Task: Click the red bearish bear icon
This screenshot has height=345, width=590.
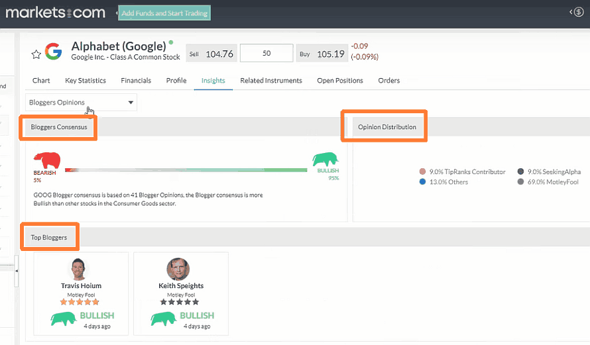Action: click(47, 160)
